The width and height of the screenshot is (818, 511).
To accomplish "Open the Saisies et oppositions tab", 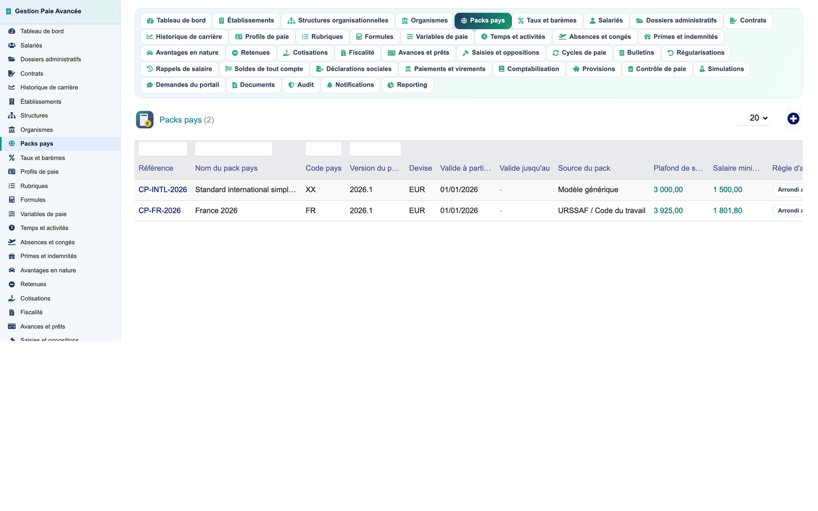I will [x=500, y=53].
